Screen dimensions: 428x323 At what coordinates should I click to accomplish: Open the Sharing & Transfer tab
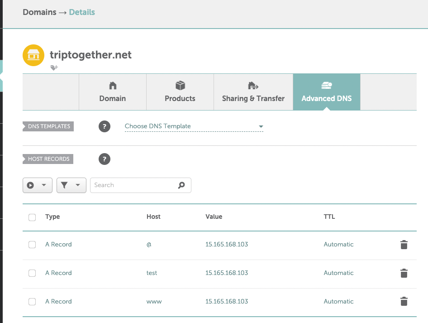tap(253, 92)
